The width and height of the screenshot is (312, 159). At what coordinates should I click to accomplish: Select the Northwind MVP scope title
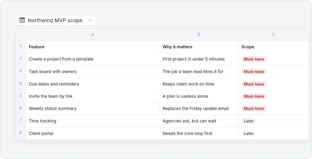point(55,20)
